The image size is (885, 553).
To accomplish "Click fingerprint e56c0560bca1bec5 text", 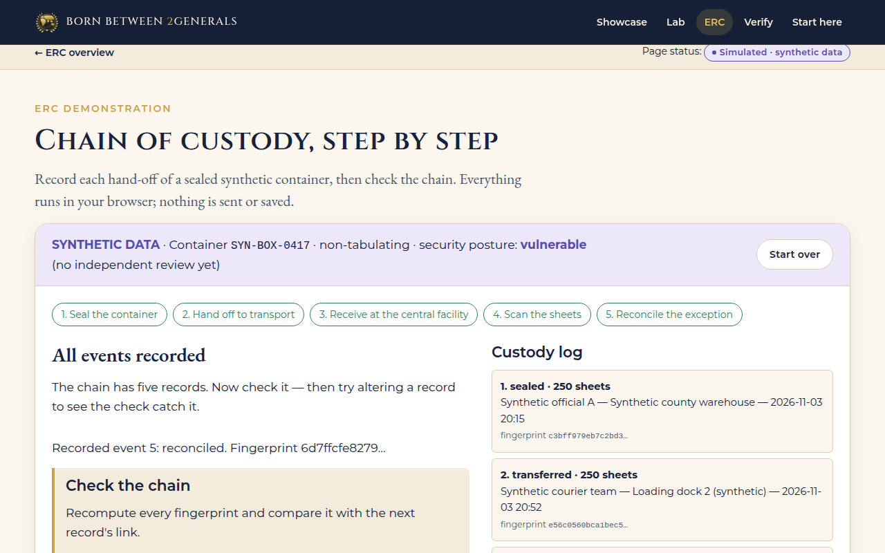I will click(x=564, y=525).
